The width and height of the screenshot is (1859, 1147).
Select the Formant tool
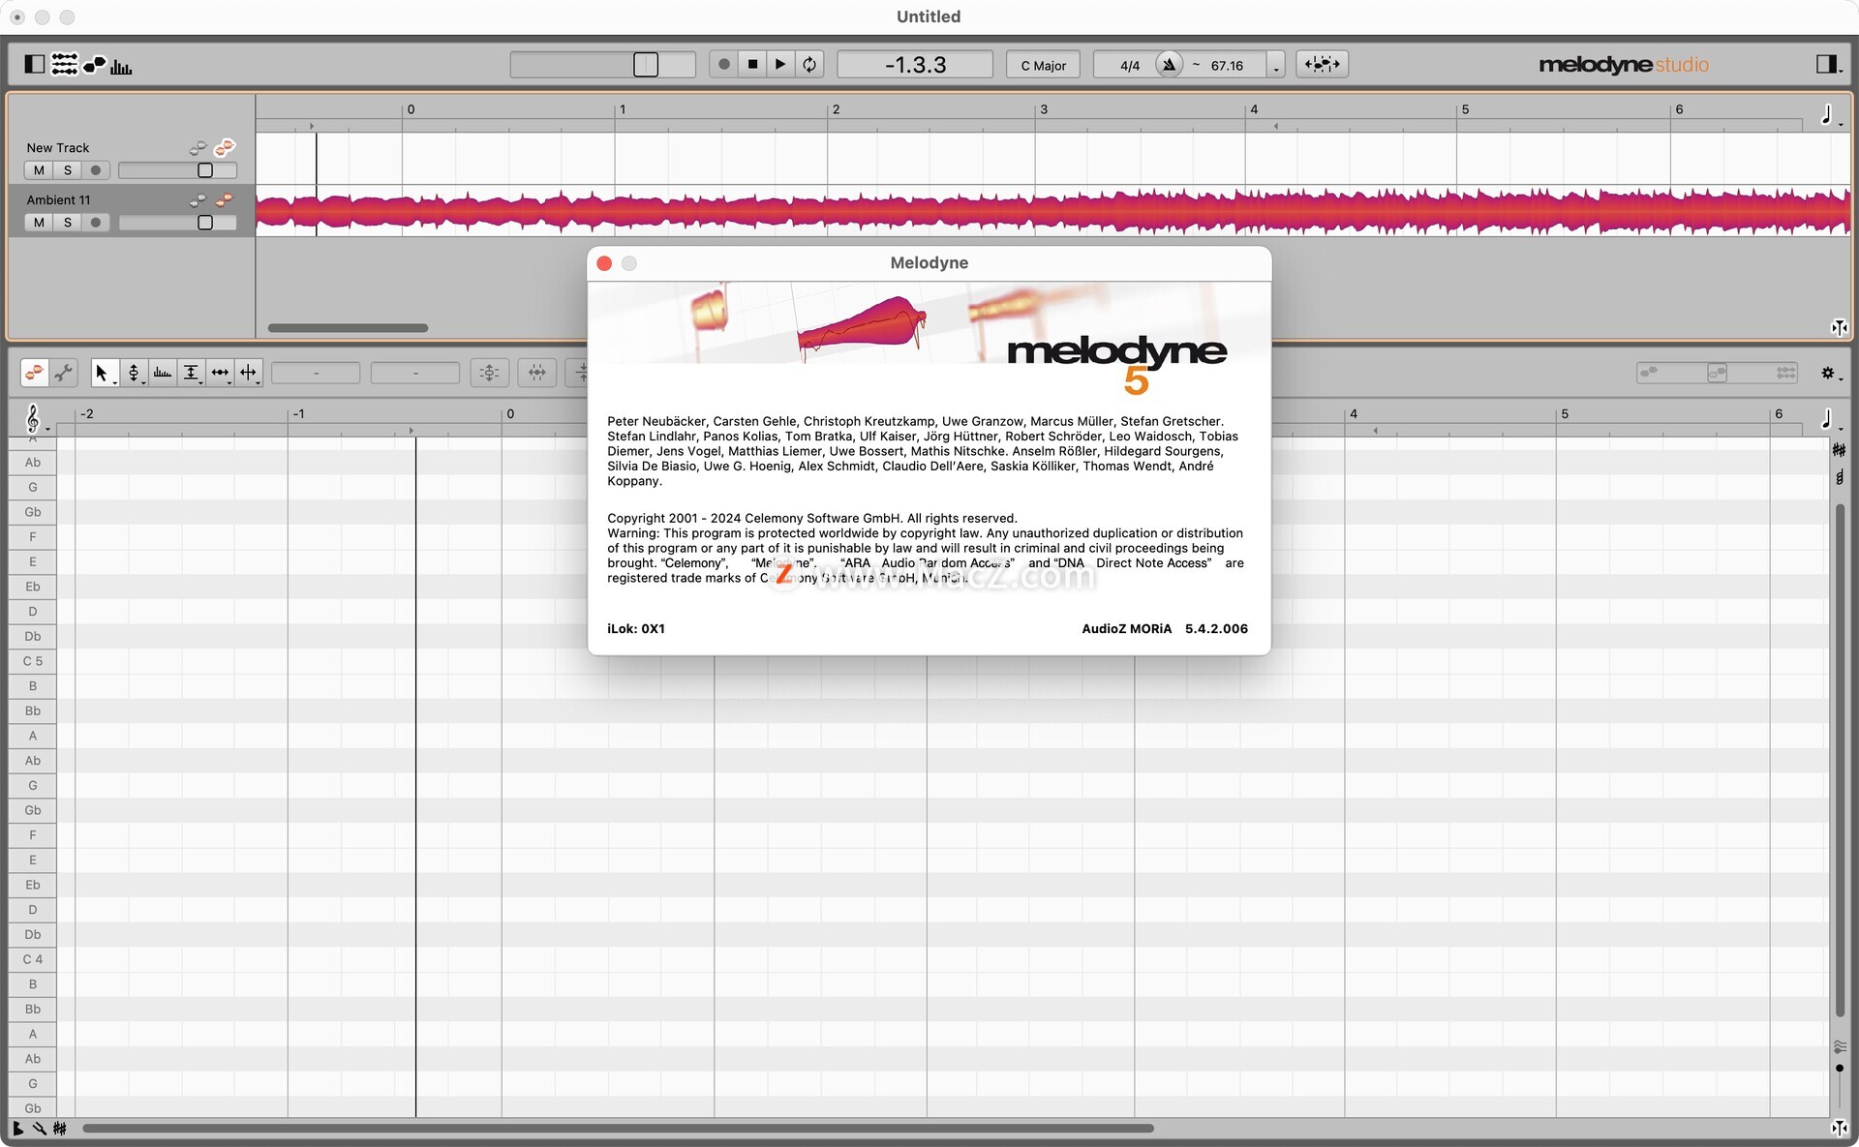pyautogui.click(x=163, y=373)
